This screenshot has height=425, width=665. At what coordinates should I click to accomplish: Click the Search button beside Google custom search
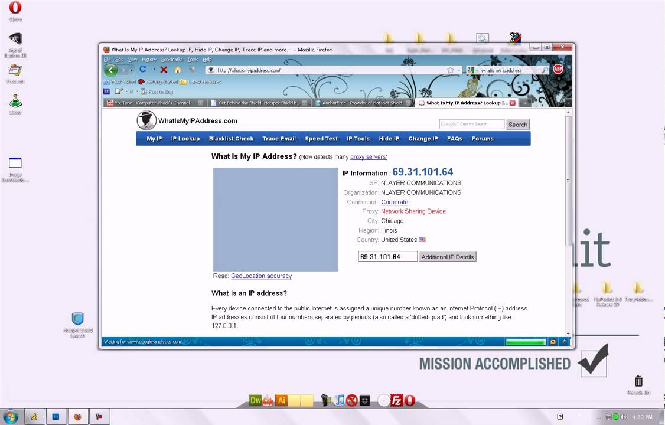518,125
